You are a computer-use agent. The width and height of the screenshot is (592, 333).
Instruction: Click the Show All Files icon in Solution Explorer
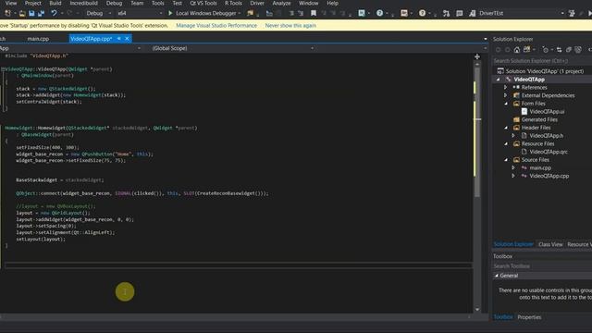[578, 50]
